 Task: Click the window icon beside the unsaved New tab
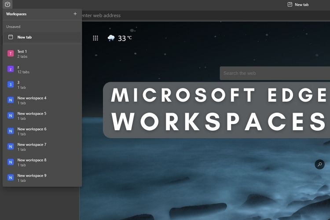(11, 37)
